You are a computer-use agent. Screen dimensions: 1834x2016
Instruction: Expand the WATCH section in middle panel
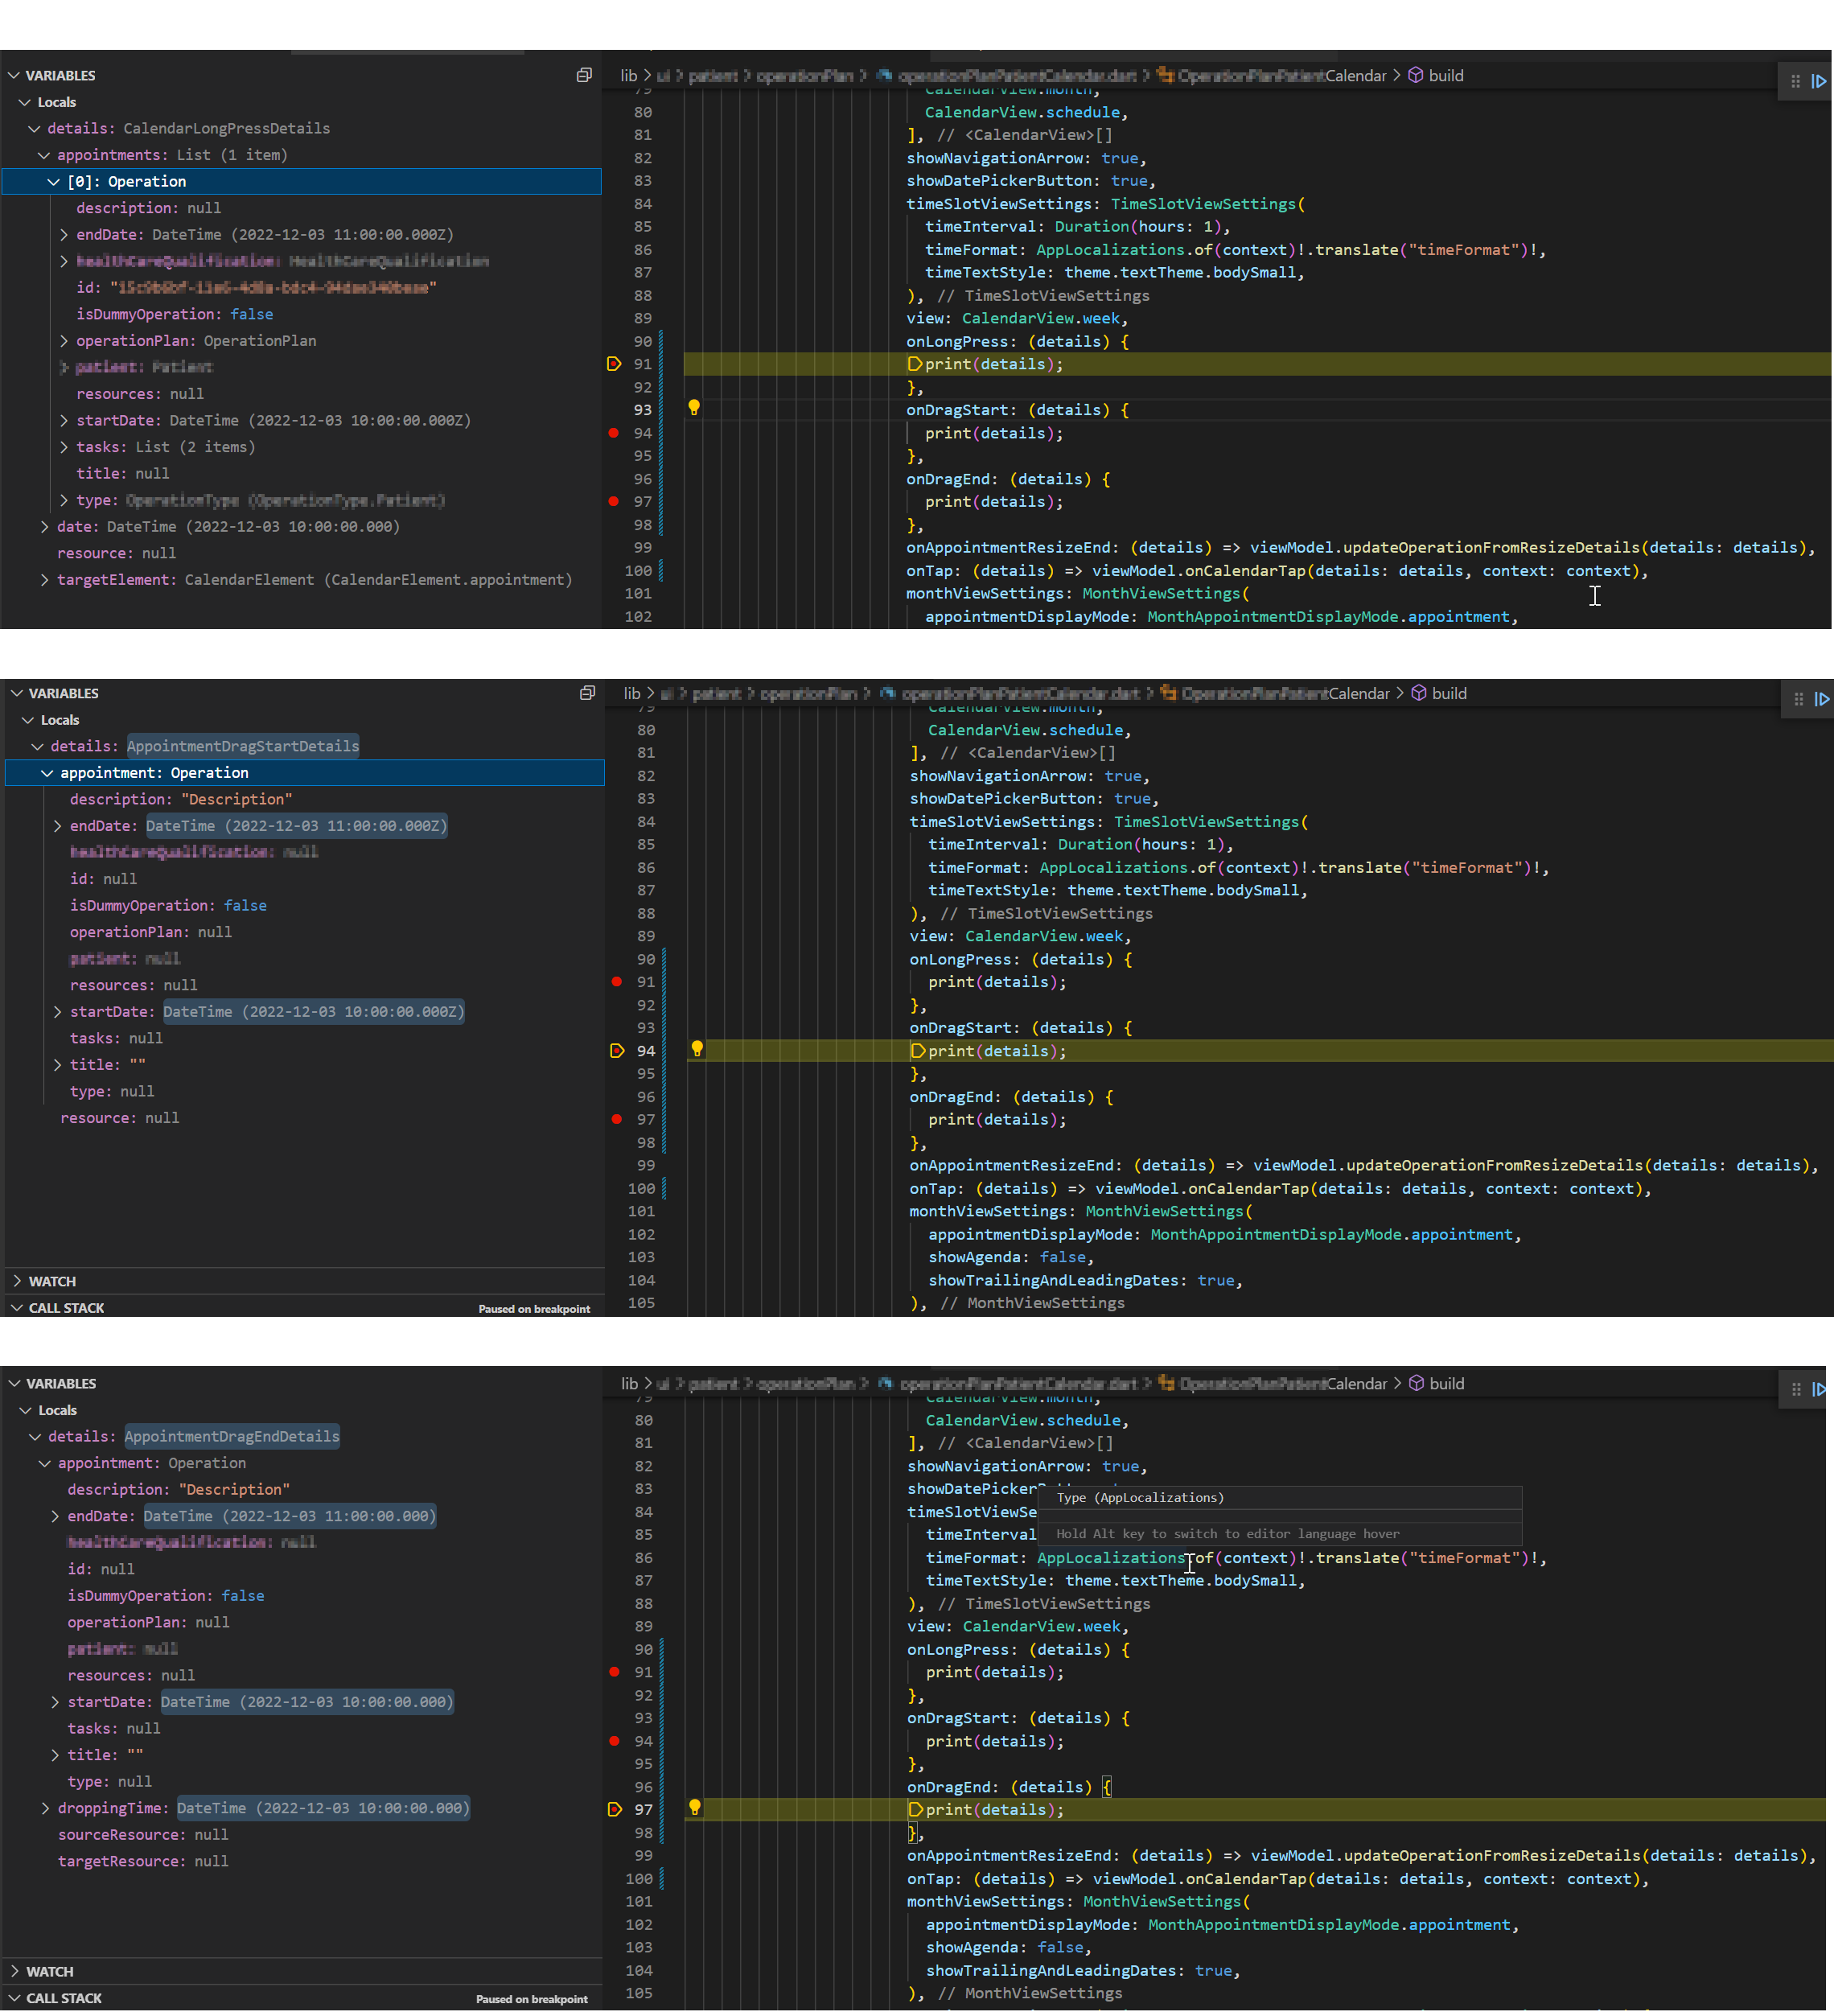click(52, 1281)
